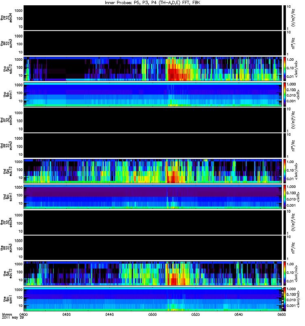Select the 'the fff 32 scm3' panel label
Image resolution: width=305 pixels, height=326 pixels.
(6, 248)
